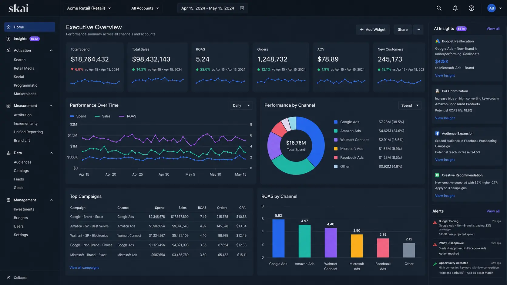
Task: Click the Measurement section icon
Action: click(x=8, y=106)
